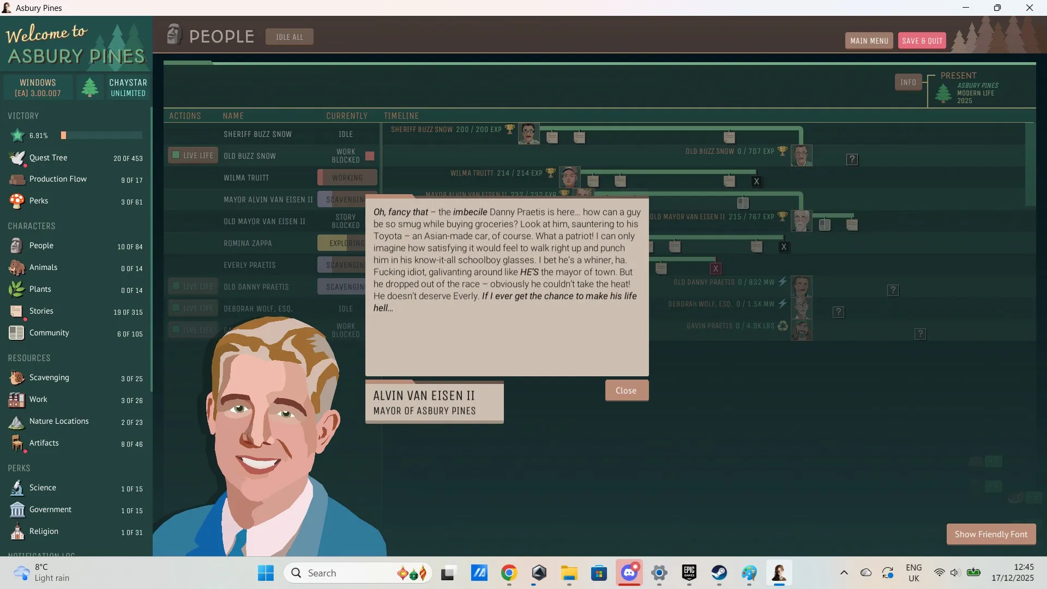Open the Stories menu entry
Viewport: 1047px width, 589px height.
(x=41, y=311)
